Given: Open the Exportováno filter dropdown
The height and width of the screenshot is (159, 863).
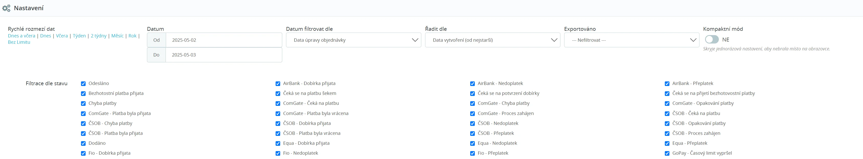Looking at the screenshot, I should coord(631,40).
